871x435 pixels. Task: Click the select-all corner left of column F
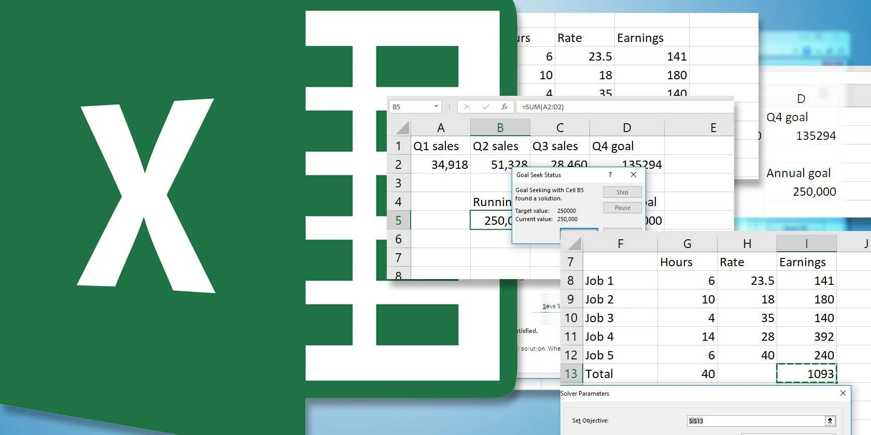coord(572,243)
